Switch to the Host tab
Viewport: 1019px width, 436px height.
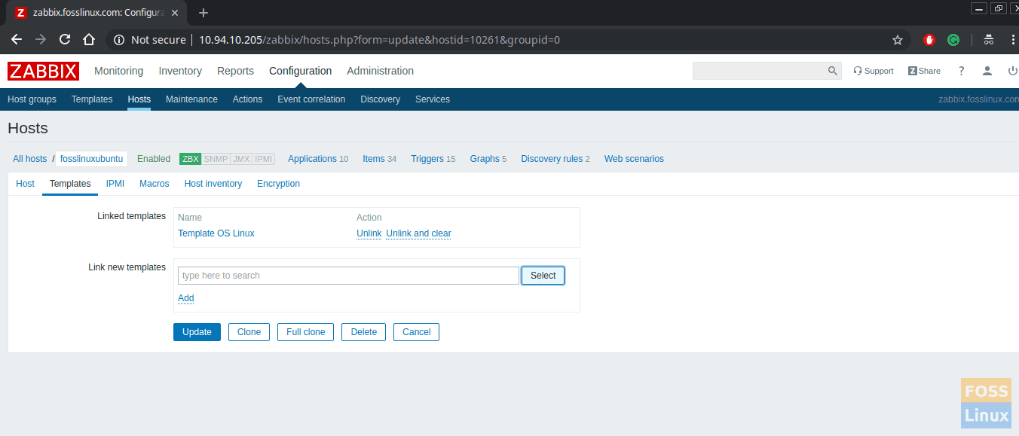[x=25, y=184]
